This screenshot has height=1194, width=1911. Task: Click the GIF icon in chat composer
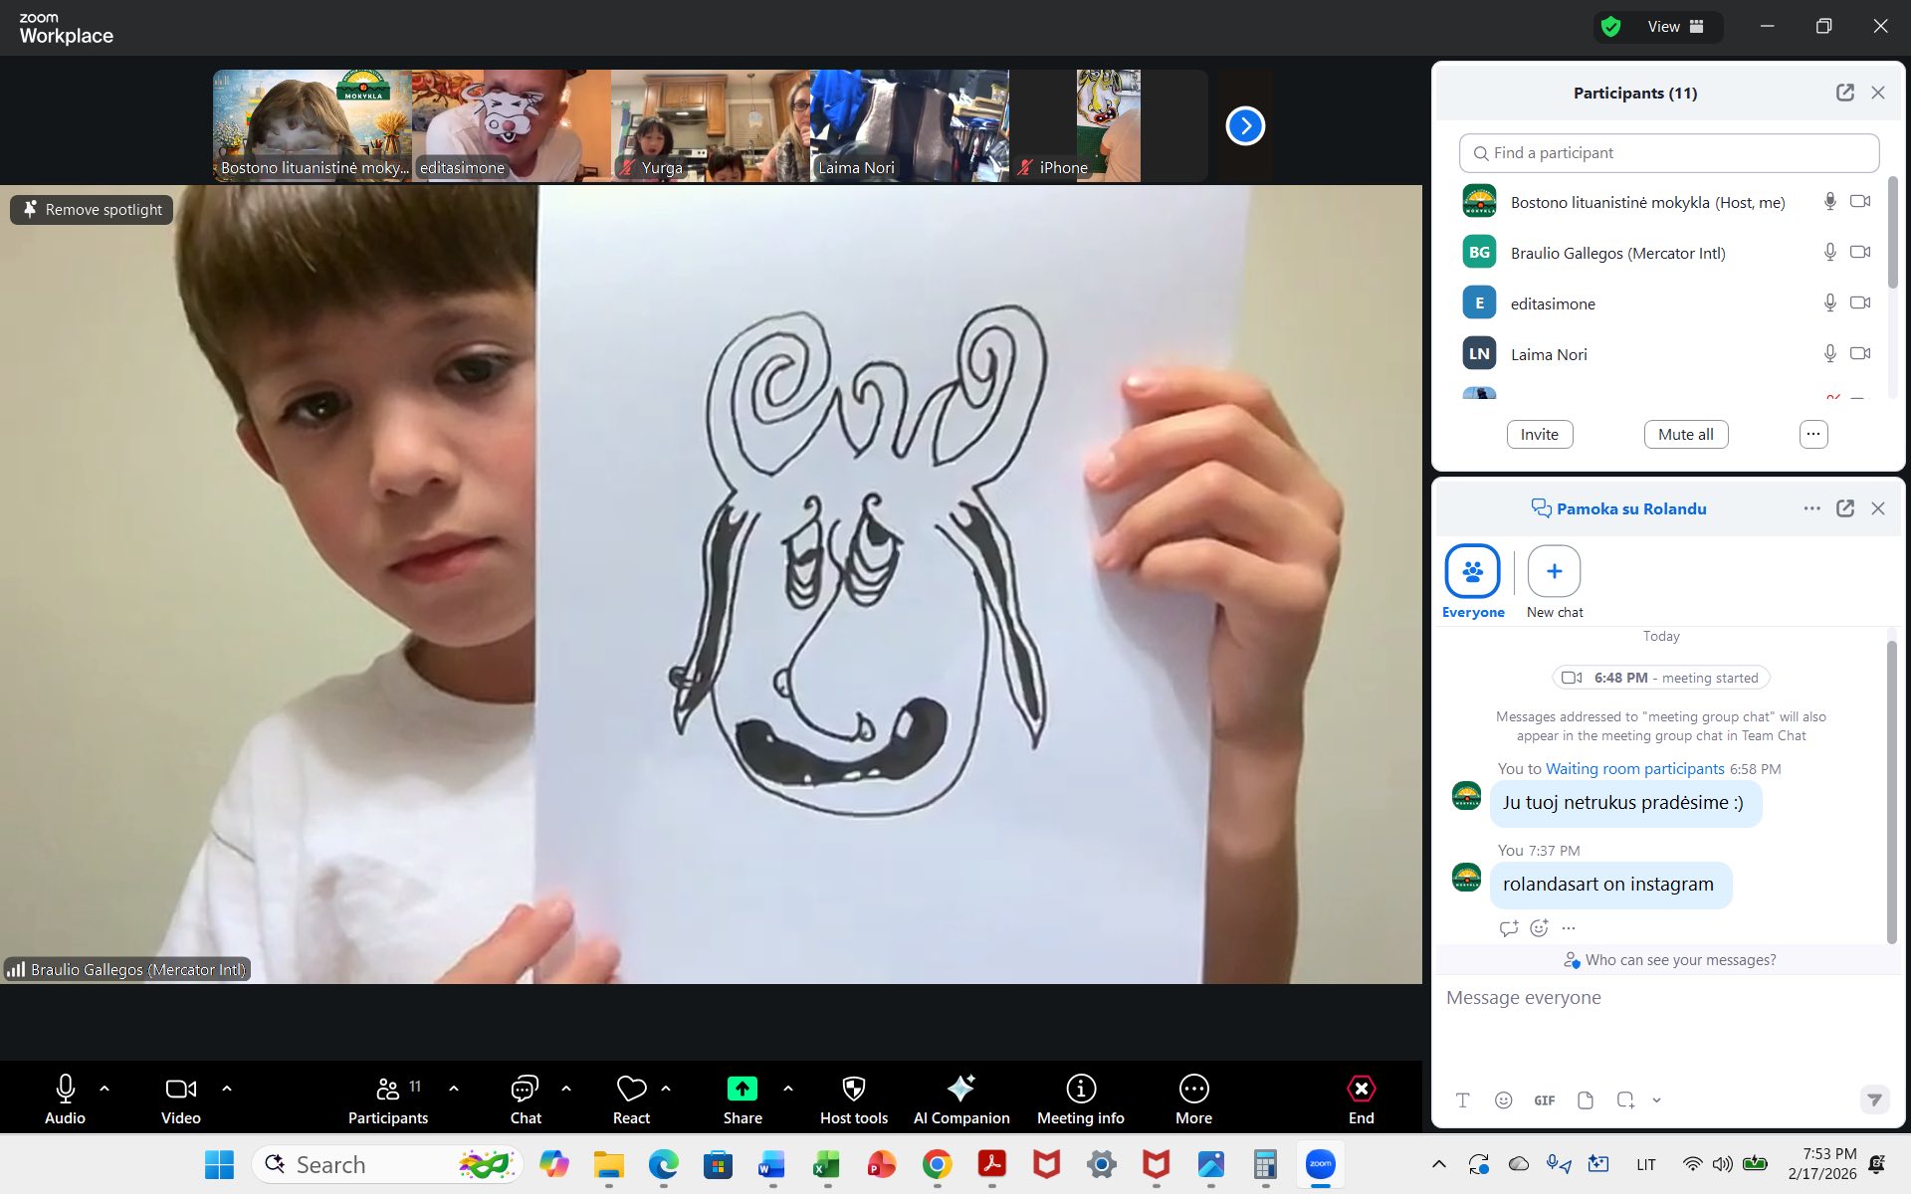click(1544, 1100)
